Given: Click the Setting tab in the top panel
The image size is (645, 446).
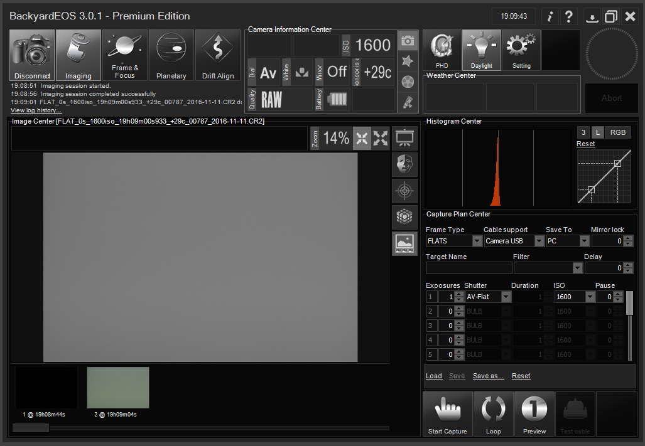Looking at the screenshot, I should (521, 50).
